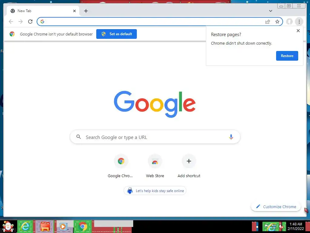Open the profile avatar button

(x=289, y=22)
